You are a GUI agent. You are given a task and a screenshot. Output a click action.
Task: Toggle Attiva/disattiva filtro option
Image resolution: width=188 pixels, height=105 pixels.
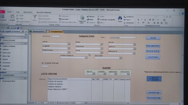[x=68, y=22]
